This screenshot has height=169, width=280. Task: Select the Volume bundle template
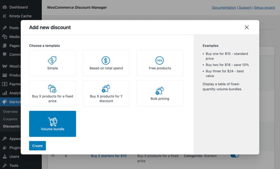52,124
